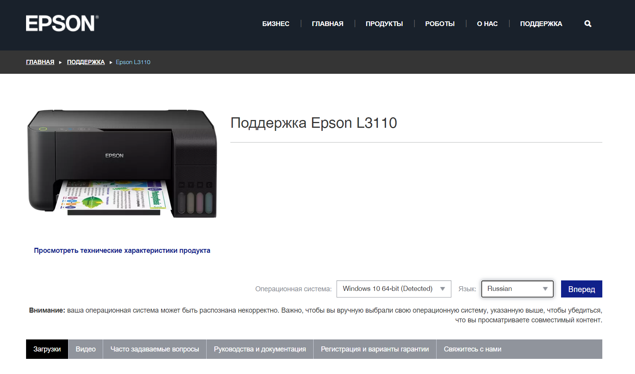Click the Язык label
This screenshot has height=374, width=635.
(x=467, y=289)
